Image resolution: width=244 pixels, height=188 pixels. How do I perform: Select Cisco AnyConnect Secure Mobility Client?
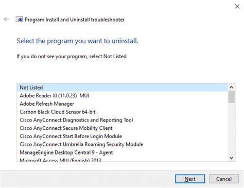(122, 128)
